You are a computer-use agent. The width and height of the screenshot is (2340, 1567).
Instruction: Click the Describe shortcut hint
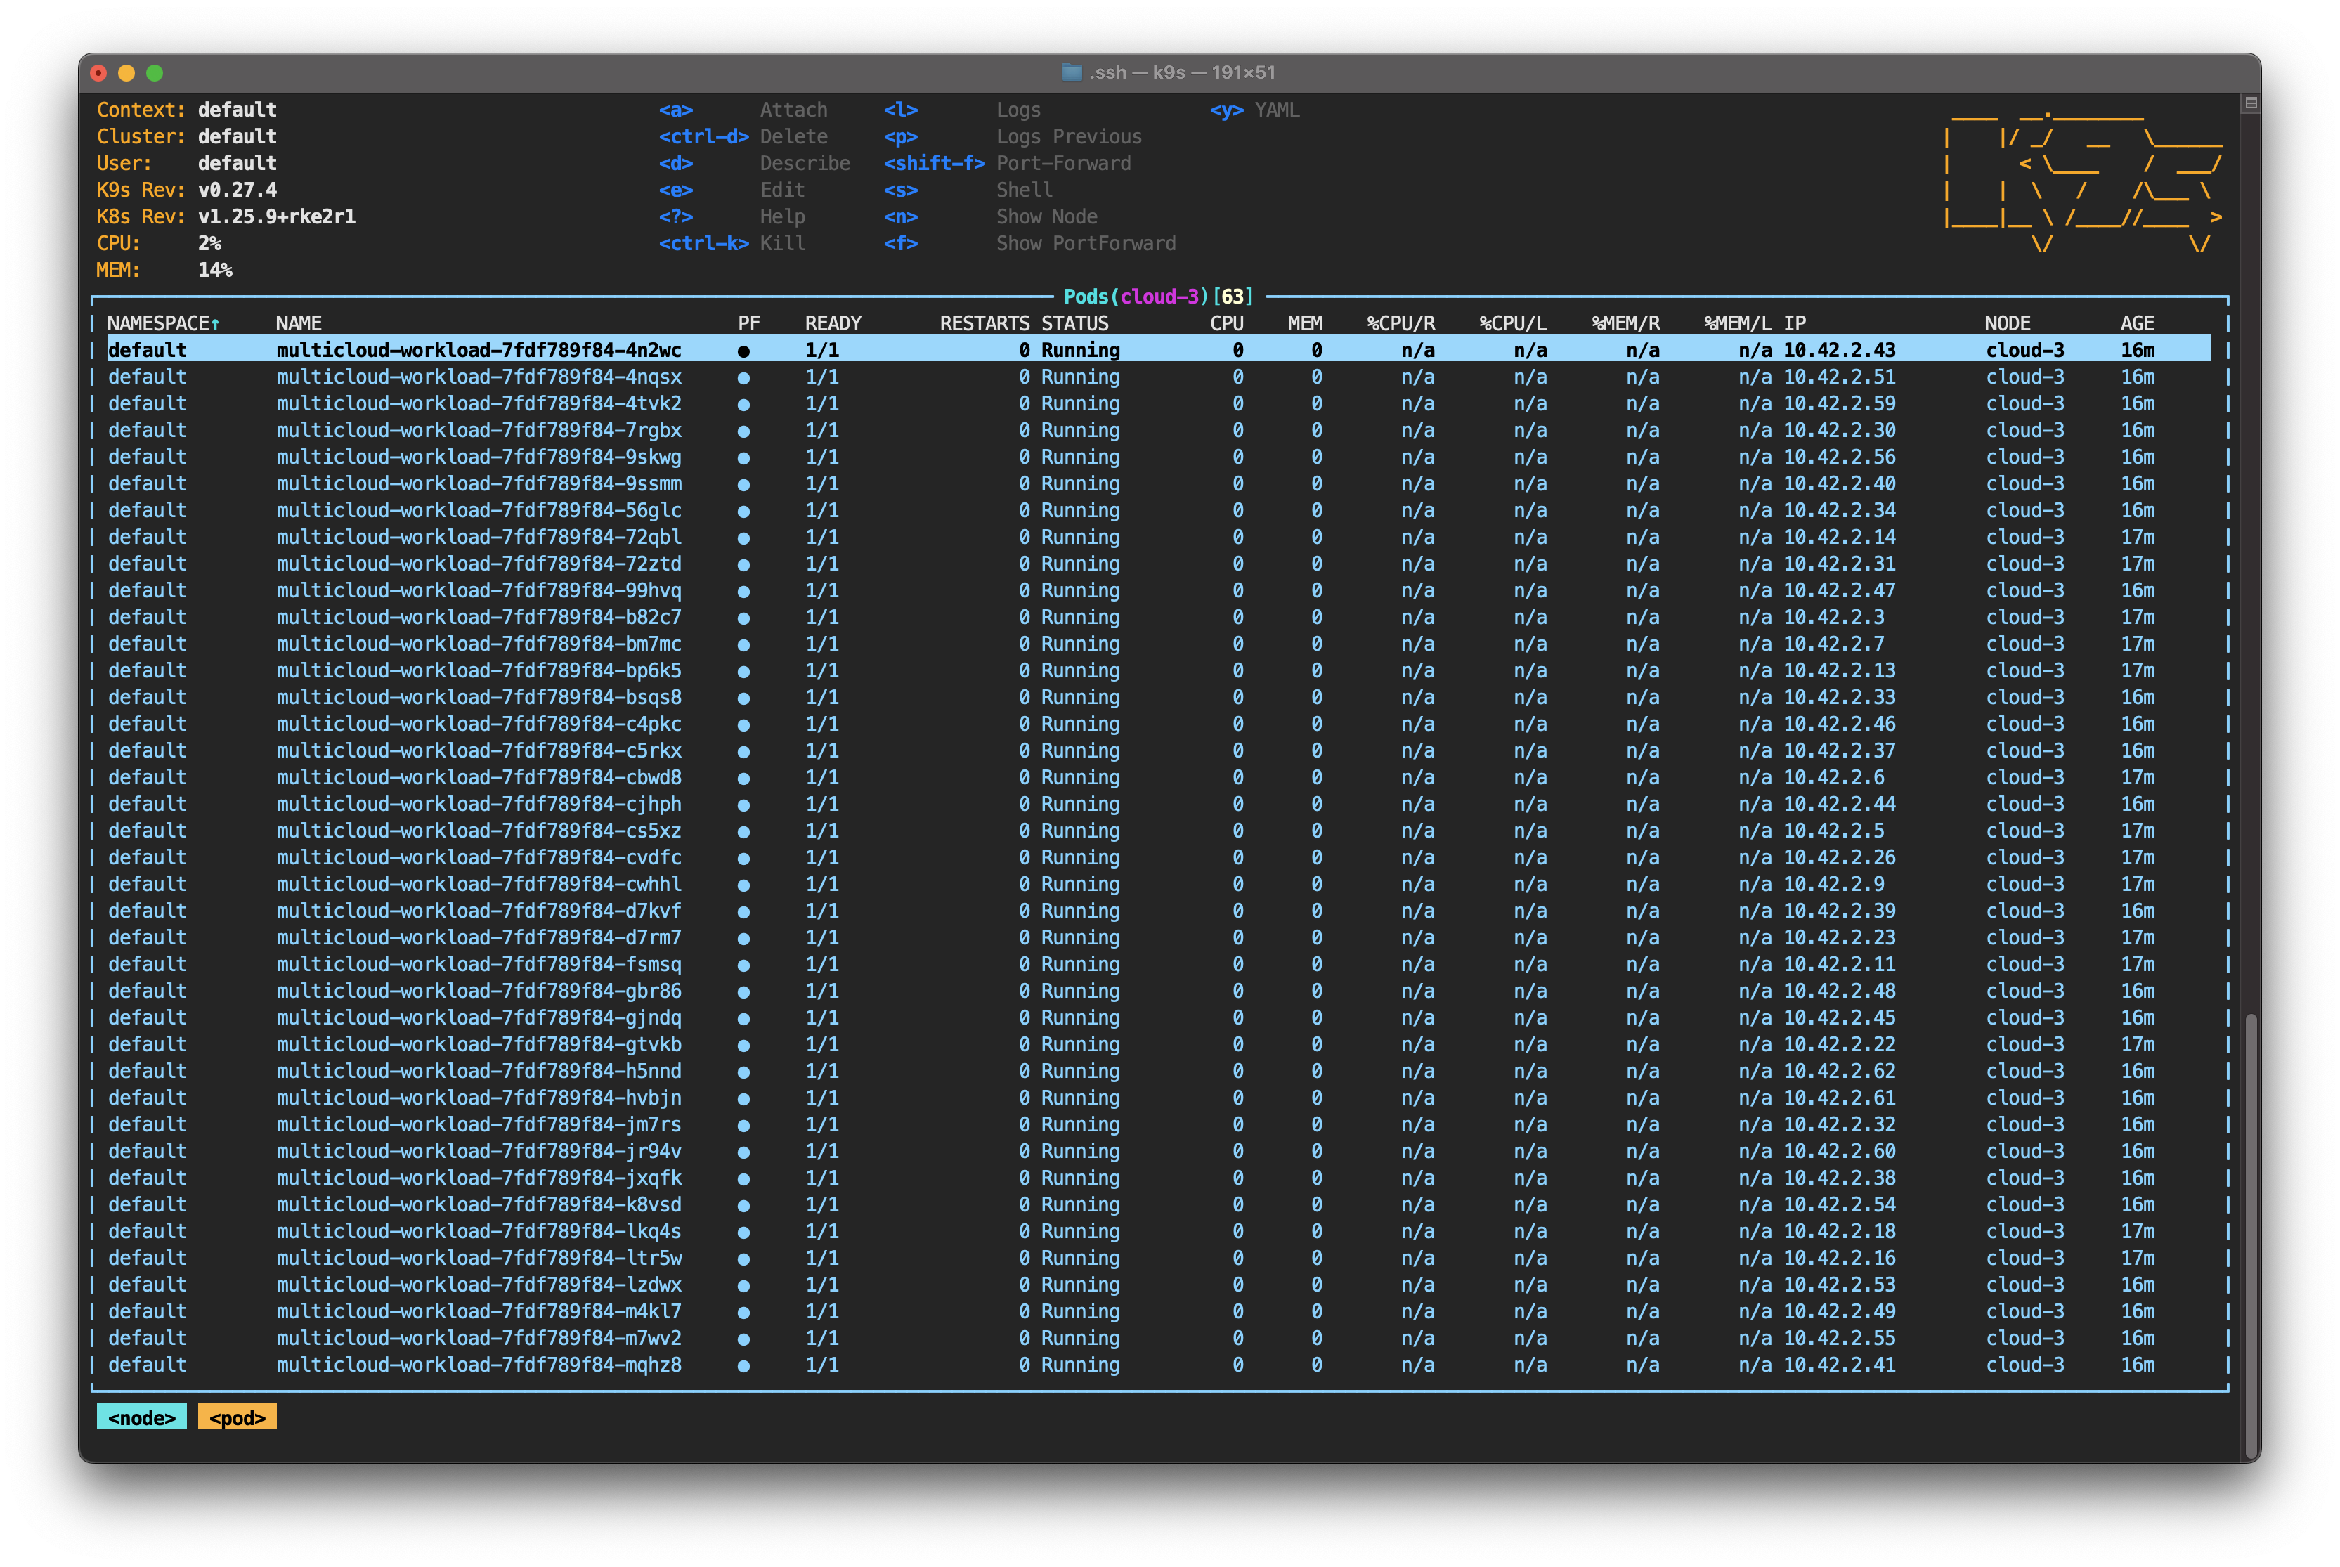805,163
